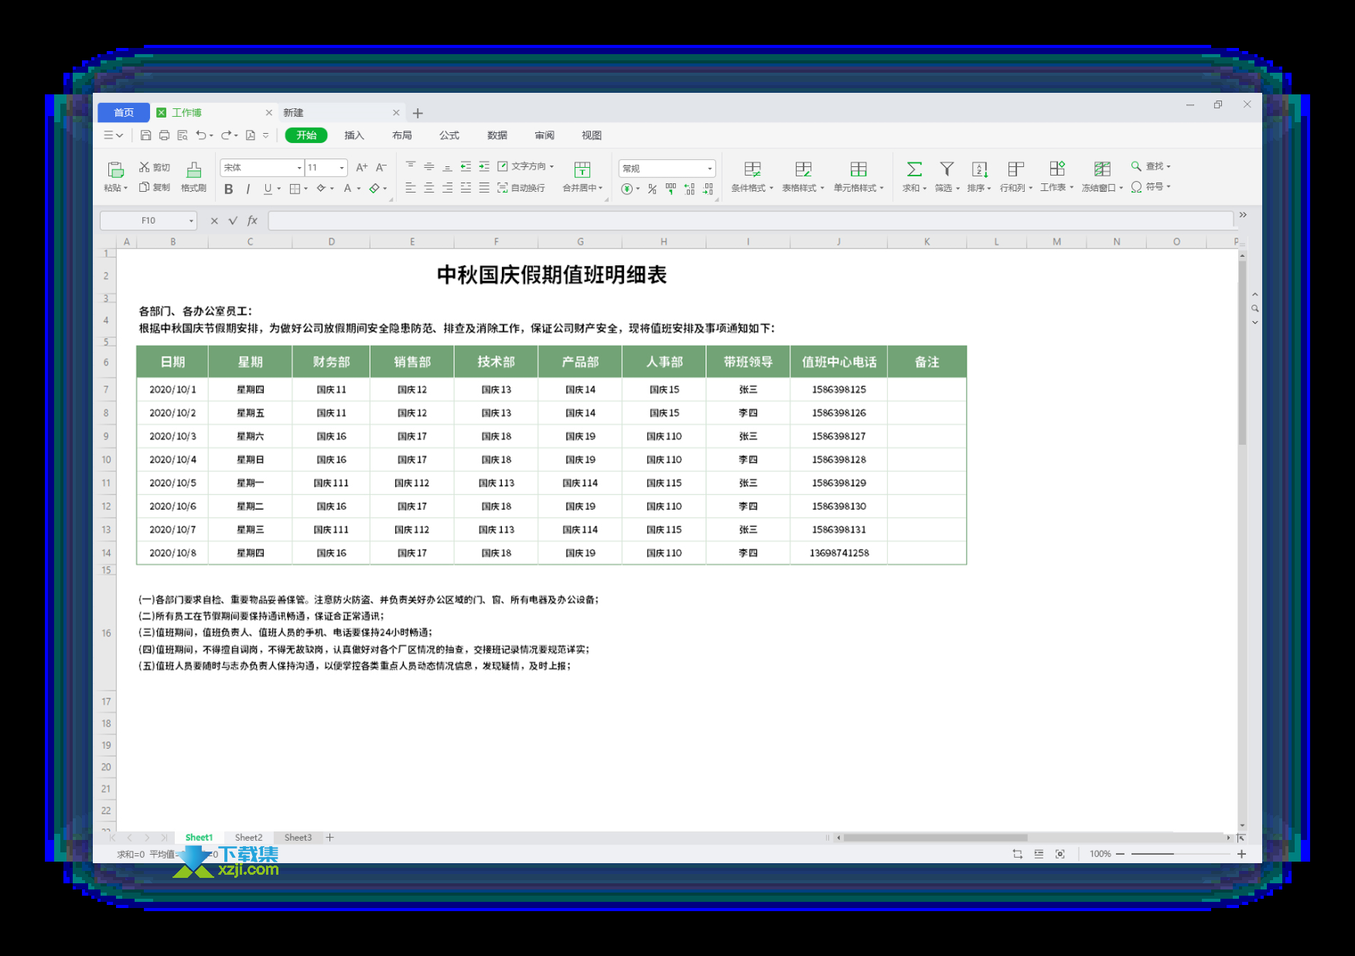Open the font size dropdown showing 11
This screenshot has width=1355, height=956.
click(341, 168)
